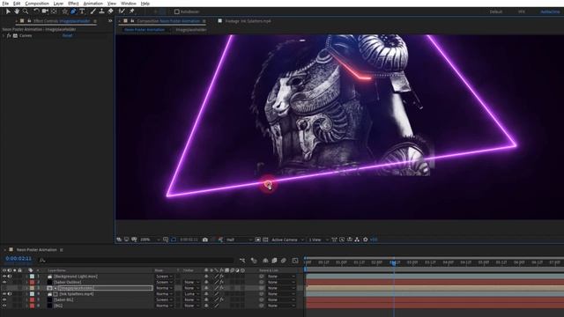Select the Puppet Pin tool

click(x=131, y=11)
